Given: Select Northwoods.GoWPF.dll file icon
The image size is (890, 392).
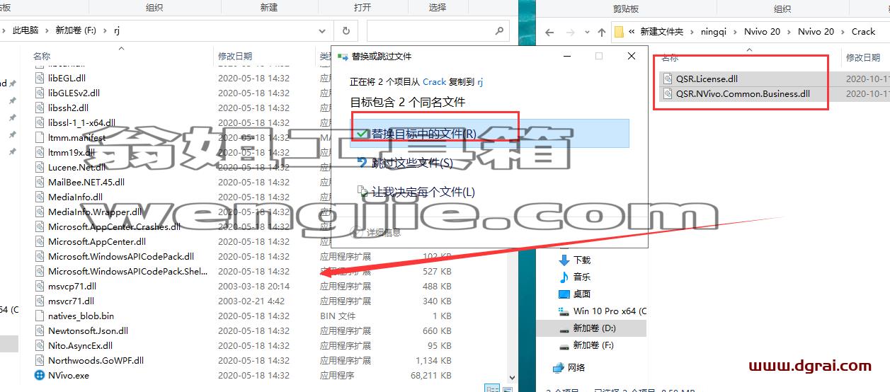Looking at the screenshot, I should 41,360.
